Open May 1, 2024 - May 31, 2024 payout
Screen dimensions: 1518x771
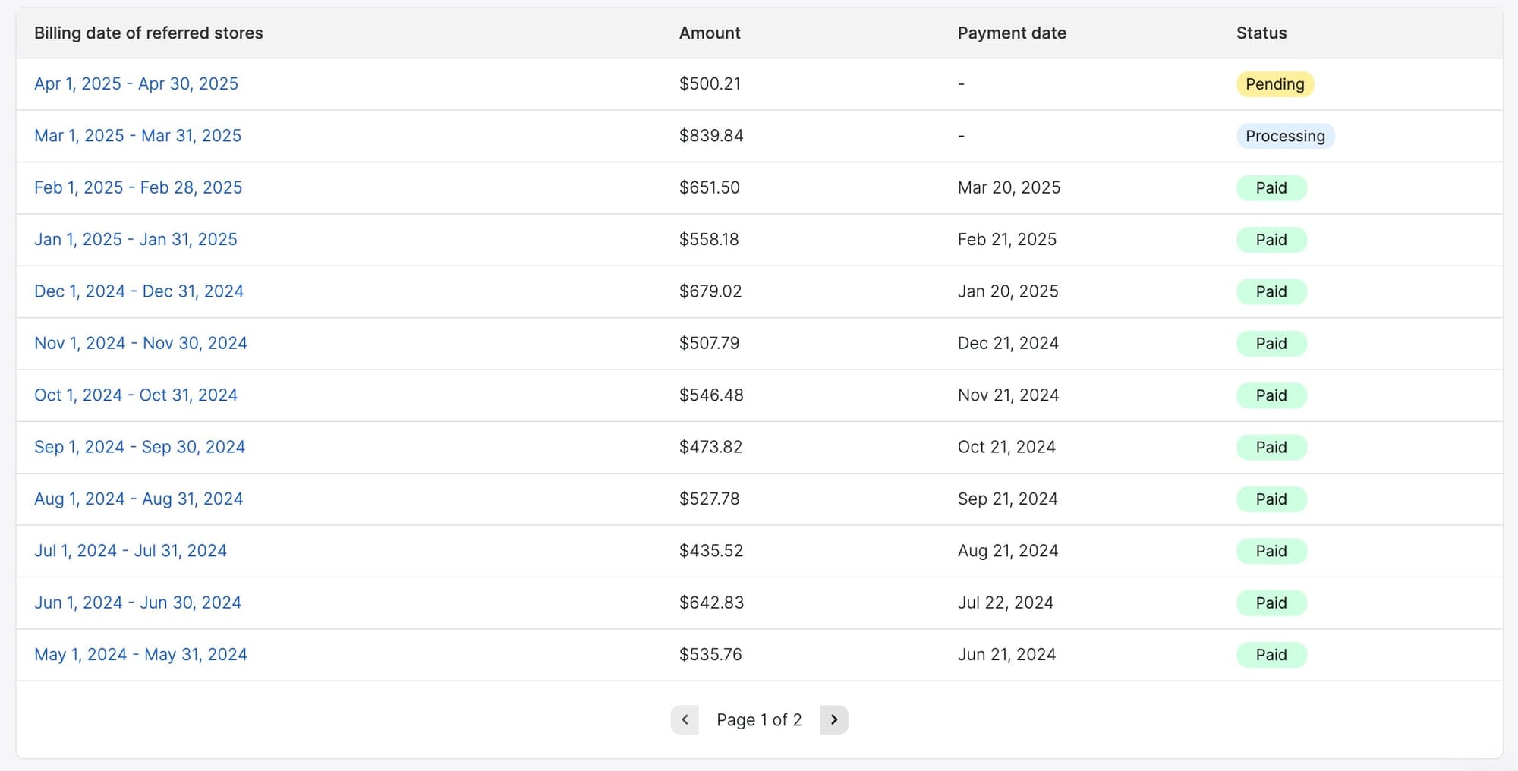140,655
